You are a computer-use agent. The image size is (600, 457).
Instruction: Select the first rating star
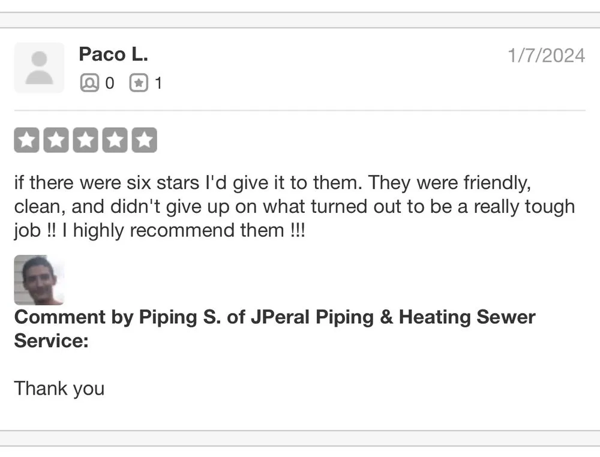26,139
